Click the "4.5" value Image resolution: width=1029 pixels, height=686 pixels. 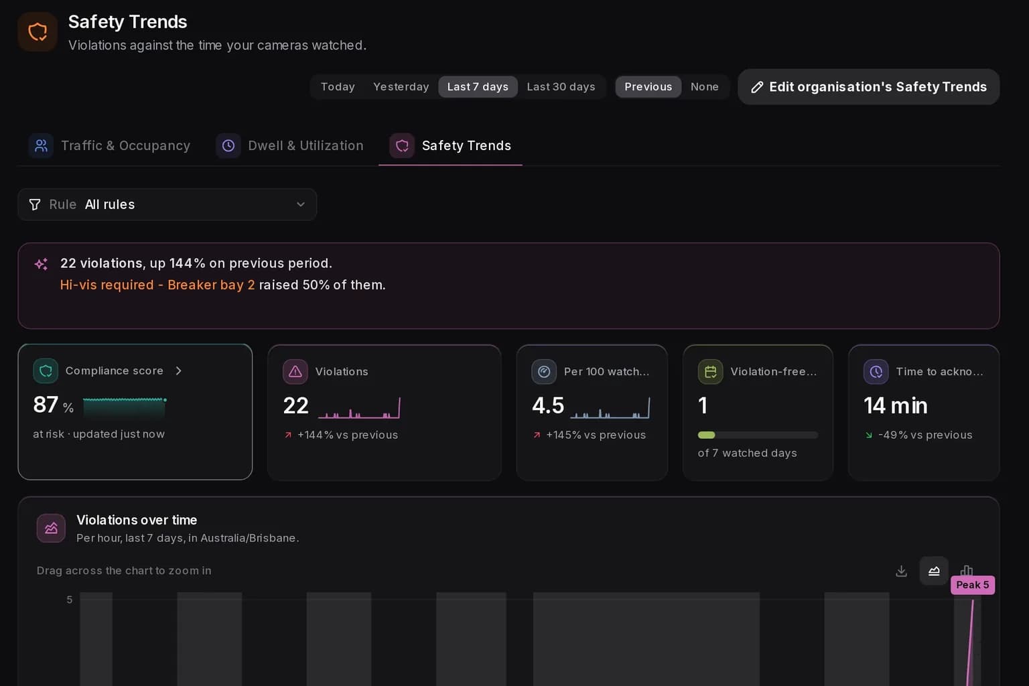(x=548, y=406)
